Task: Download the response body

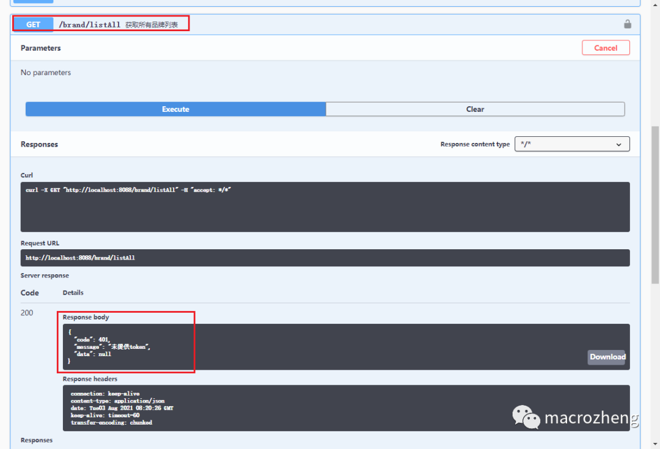Action: point(607,357)
